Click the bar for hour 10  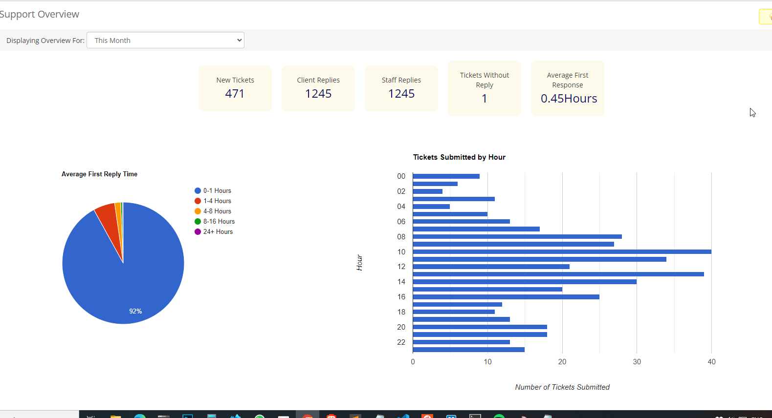pos(562,251)
